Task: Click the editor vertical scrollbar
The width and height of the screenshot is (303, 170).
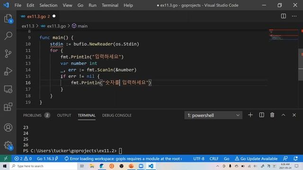Action: [301, 65]
